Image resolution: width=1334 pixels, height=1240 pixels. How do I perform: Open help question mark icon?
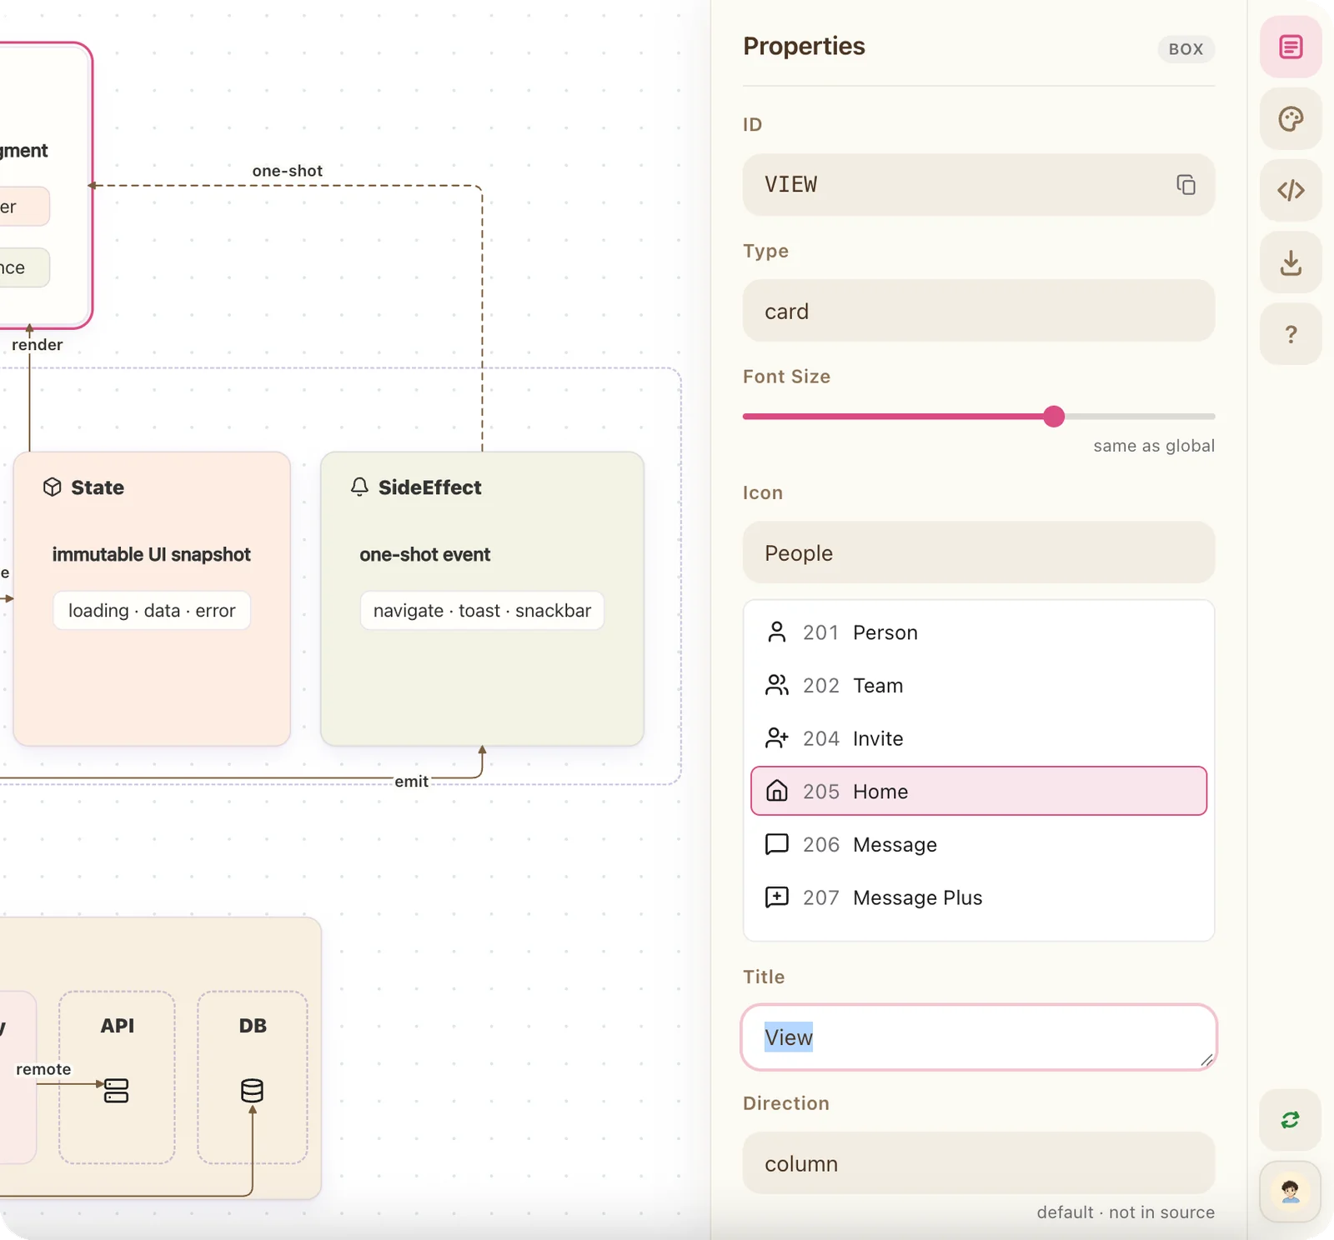(x=1291, y=334)
